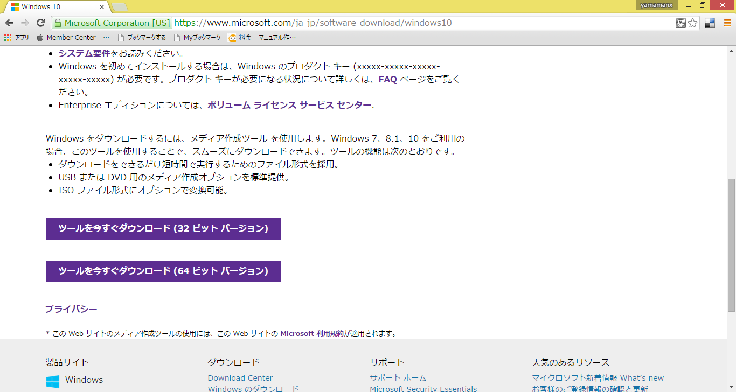
Task: Open the Myブックマーク bookmark
Action: [198, 38]
